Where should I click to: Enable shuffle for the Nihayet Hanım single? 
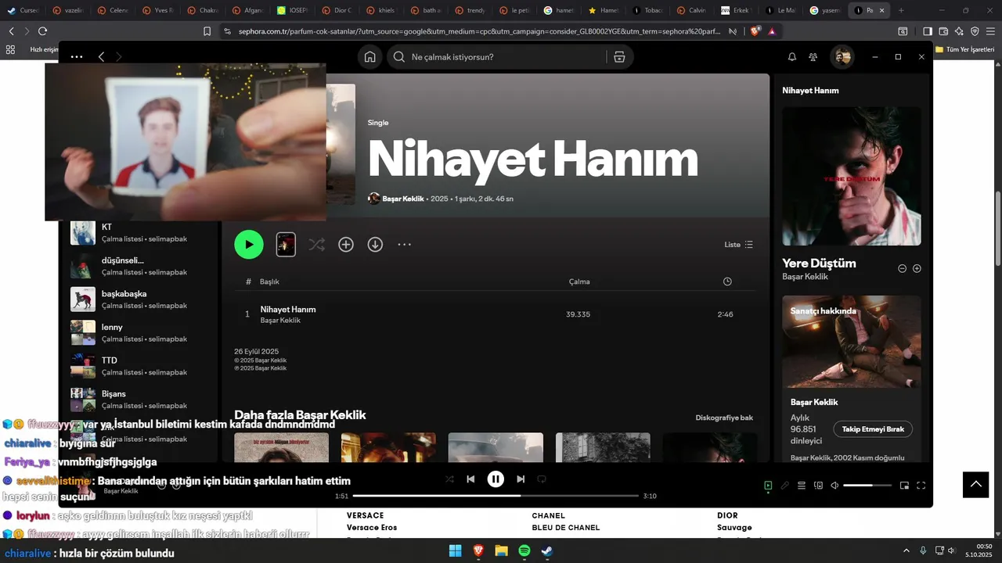pyautogui.click(x=316, y=245)
